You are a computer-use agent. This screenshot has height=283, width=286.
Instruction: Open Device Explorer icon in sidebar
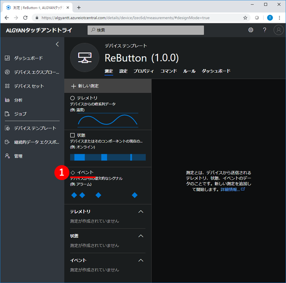[x=7, y=72]
